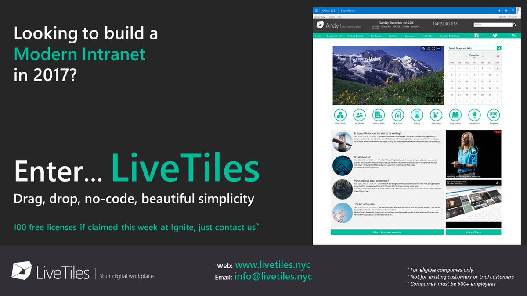Go to the next carousel slide arrow

pos(438,100)
